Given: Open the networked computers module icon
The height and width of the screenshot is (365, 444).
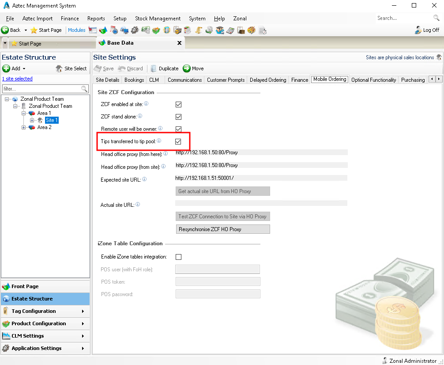Looking at the screenshot, I should pyautogui.click(x=124, y=30).
